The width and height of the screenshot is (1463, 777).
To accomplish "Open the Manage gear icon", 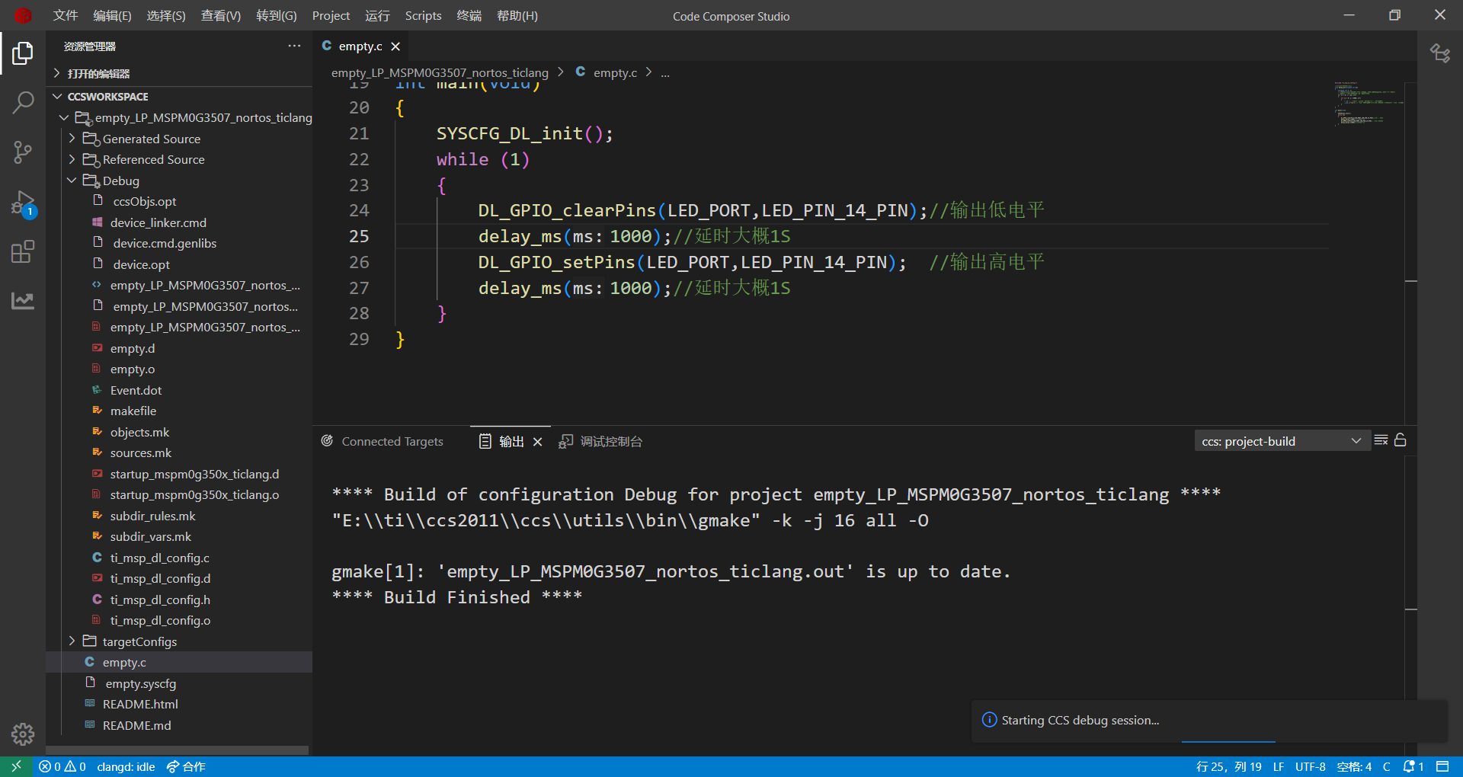I will (x=23, y=734).
